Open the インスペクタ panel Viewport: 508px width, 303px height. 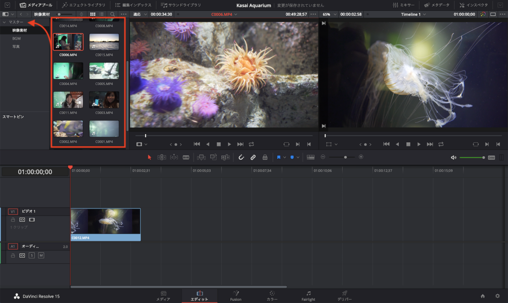(x=473, y=5)
